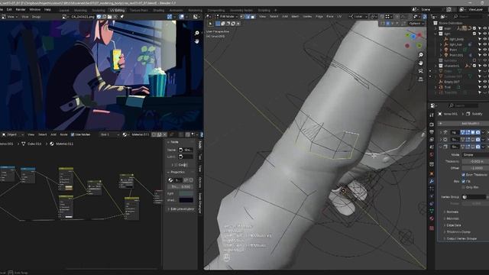489x275 pixels.
Task: Open the Slot 1 material slot dropdown
Action: (x=110, y=134)
